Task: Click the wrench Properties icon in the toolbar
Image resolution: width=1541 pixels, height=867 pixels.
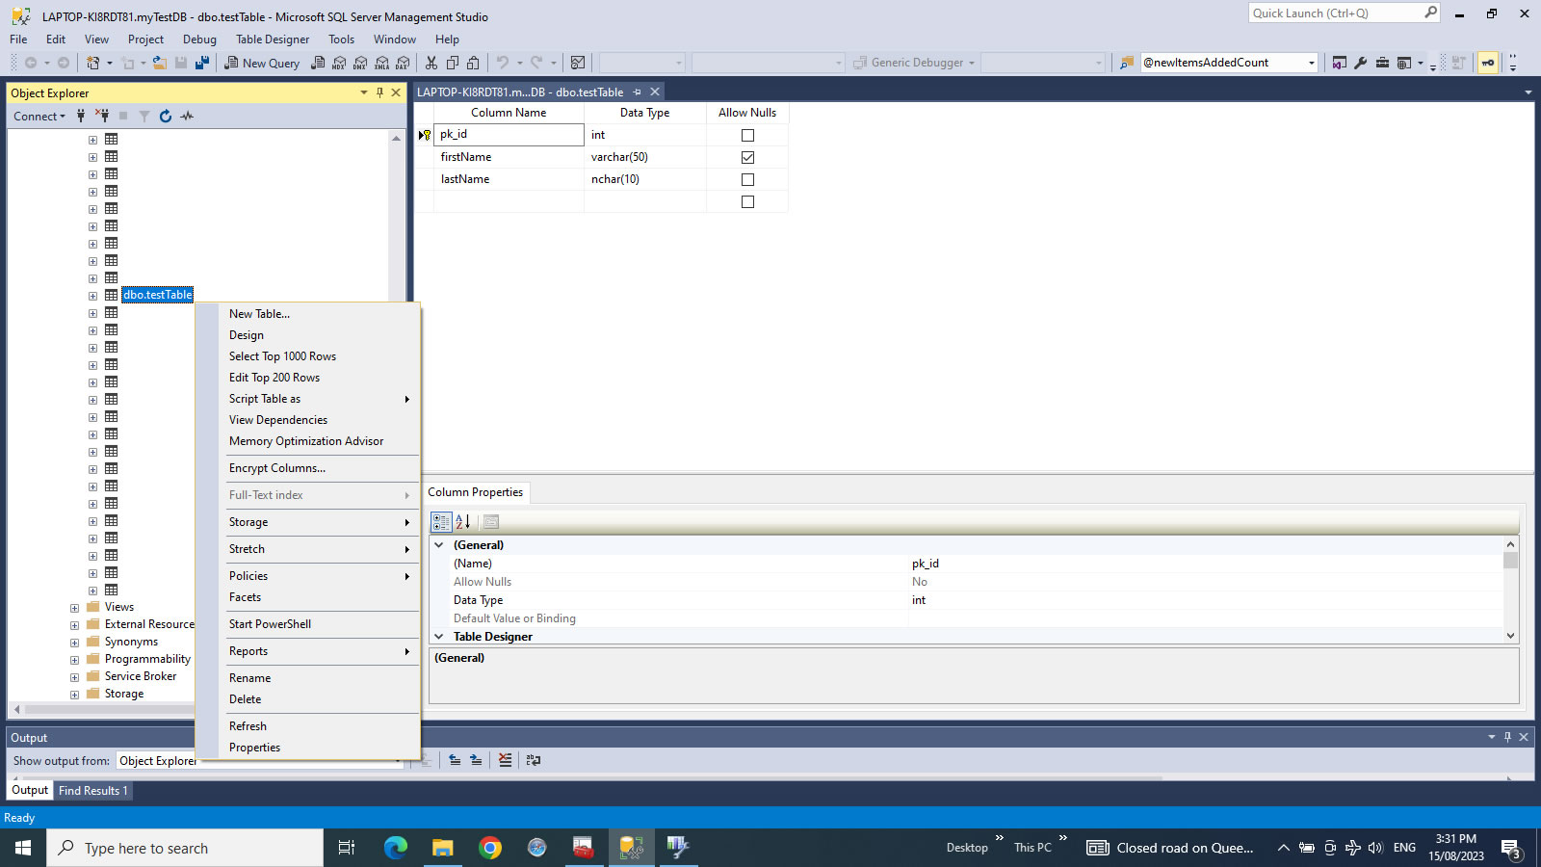Action: tap(1361, 63)
